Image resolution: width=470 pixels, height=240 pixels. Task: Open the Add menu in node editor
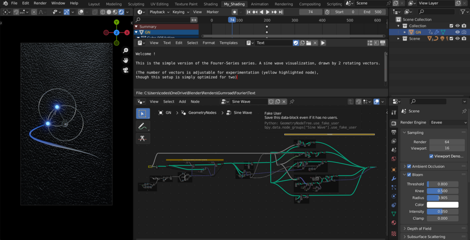pyautogui.click(x=182, y=102)
